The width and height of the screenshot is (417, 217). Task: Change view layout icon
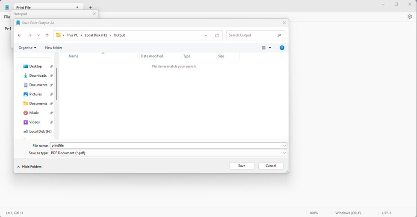coord(263,48)
